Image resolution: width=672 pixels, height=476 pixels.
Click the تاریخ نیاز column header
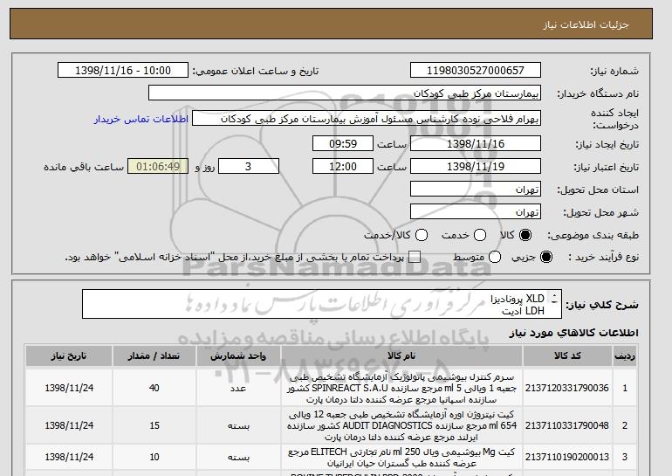(x=69, y=356)
